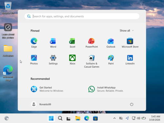Launch Excel from the pinned apps
Screen dimensions: 164x123
coord(72,43)
